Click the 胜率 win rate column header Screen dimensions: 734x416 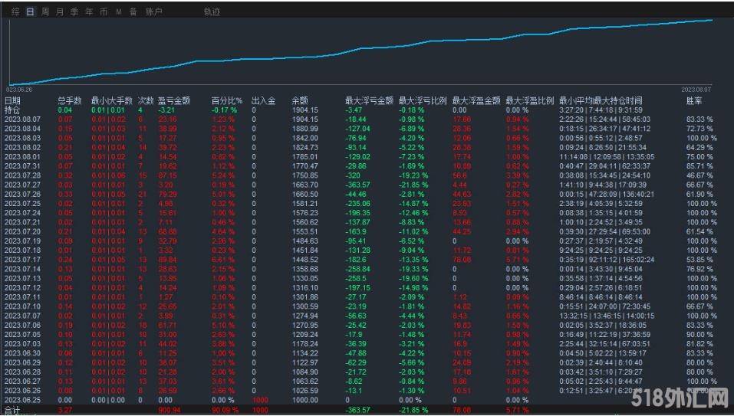tap(693, 100)
